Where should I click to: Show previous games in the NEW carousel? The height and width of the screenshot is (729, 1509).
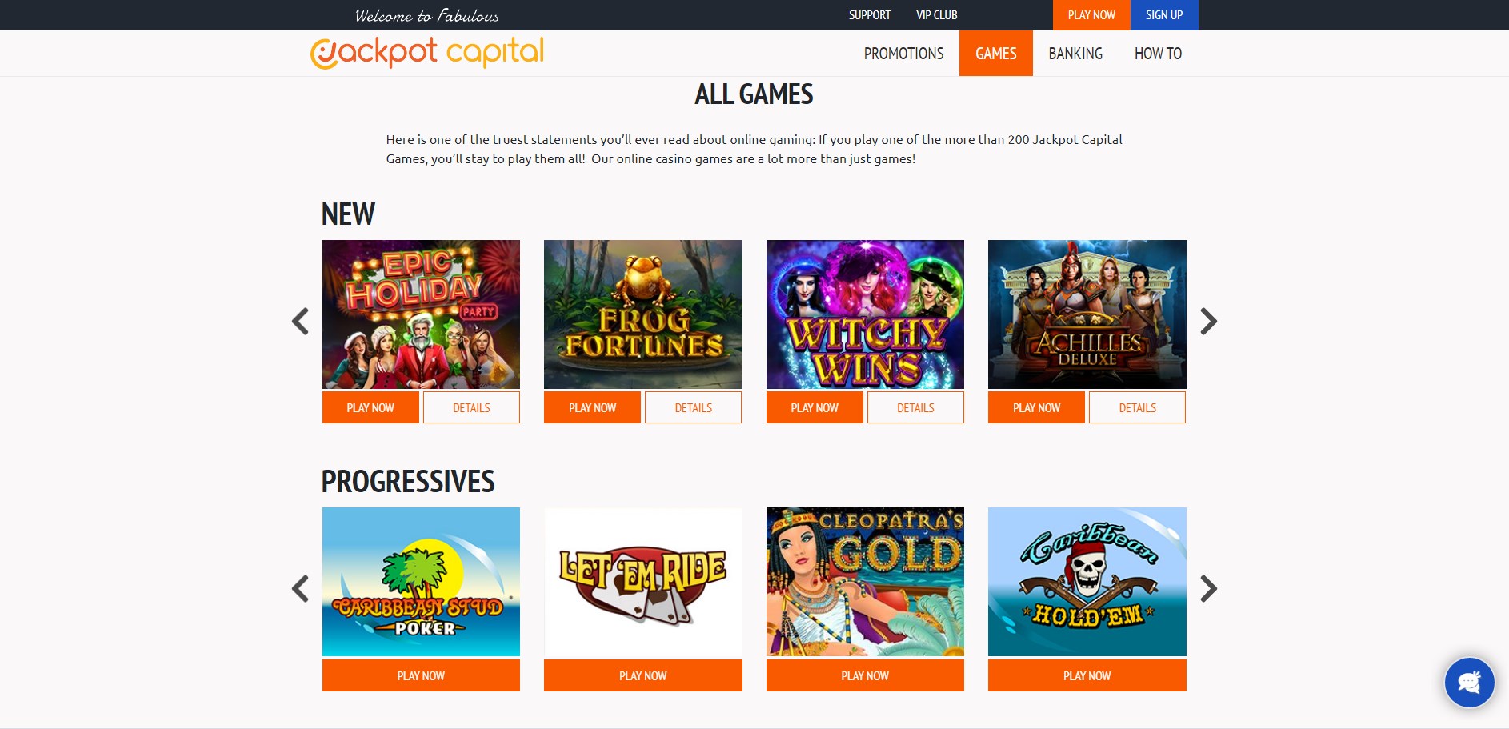tap(300, 322)
